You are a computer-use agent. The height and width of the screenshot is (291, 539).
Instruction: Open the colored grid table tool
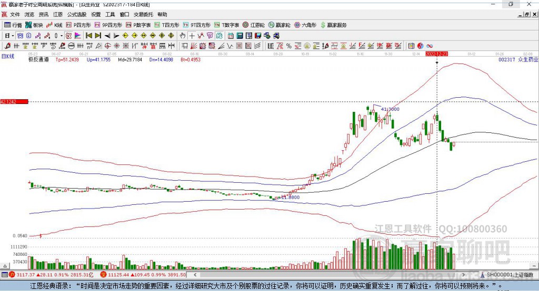point(411,46)
